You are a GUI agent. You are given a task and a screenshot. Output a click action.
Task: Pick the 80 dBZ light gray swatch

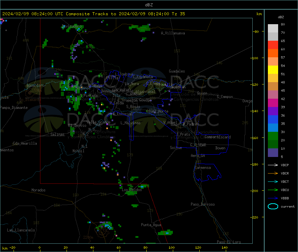[x=273, y=28]
